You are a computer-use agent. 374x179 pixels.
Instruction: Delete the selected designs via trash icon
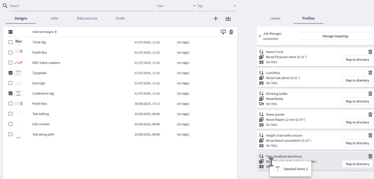click(x=231, y=32)
